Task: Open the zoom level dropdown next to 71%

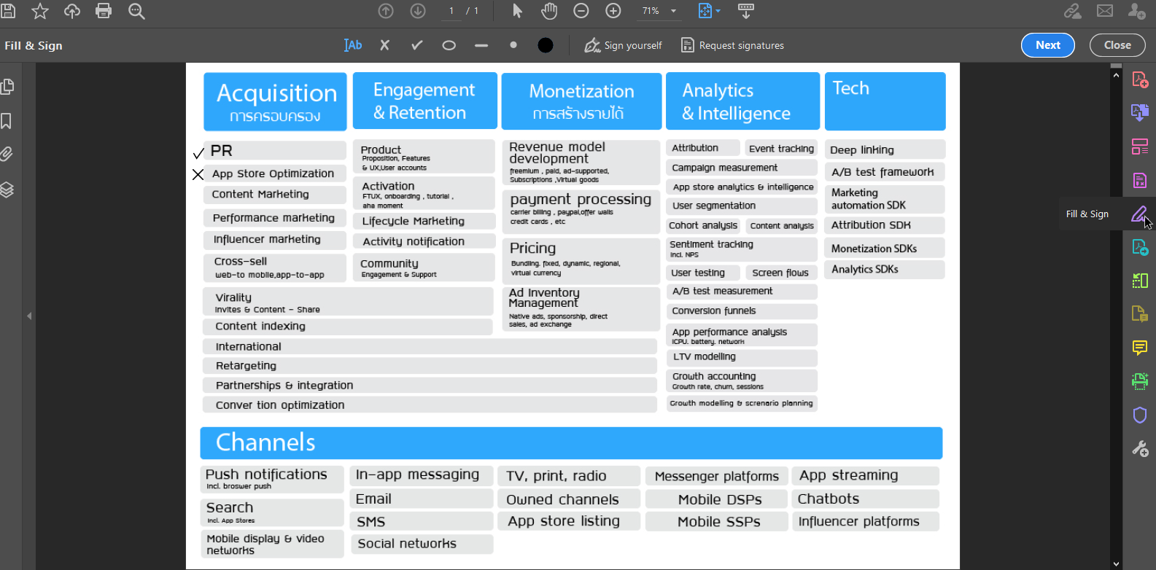Action: click(673, 11)
